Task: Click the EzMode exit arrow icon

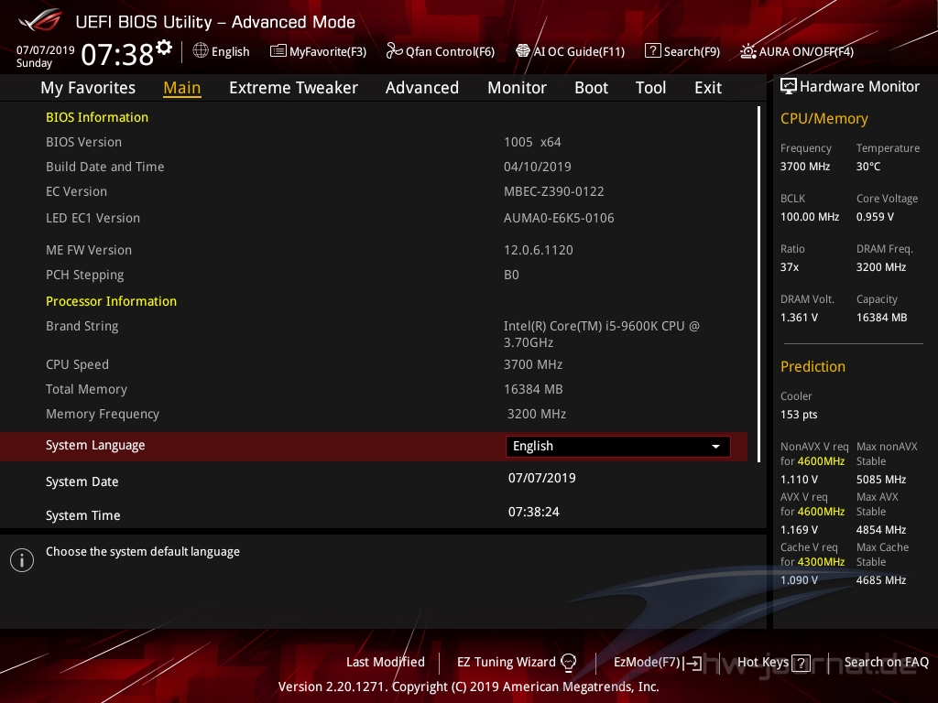Action: [x=694, y=663]
